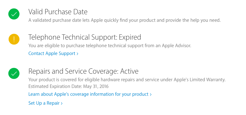246x115 pixels.
Task: Click the validated purchase date description sentence
Action: click(x=125, y=20)
